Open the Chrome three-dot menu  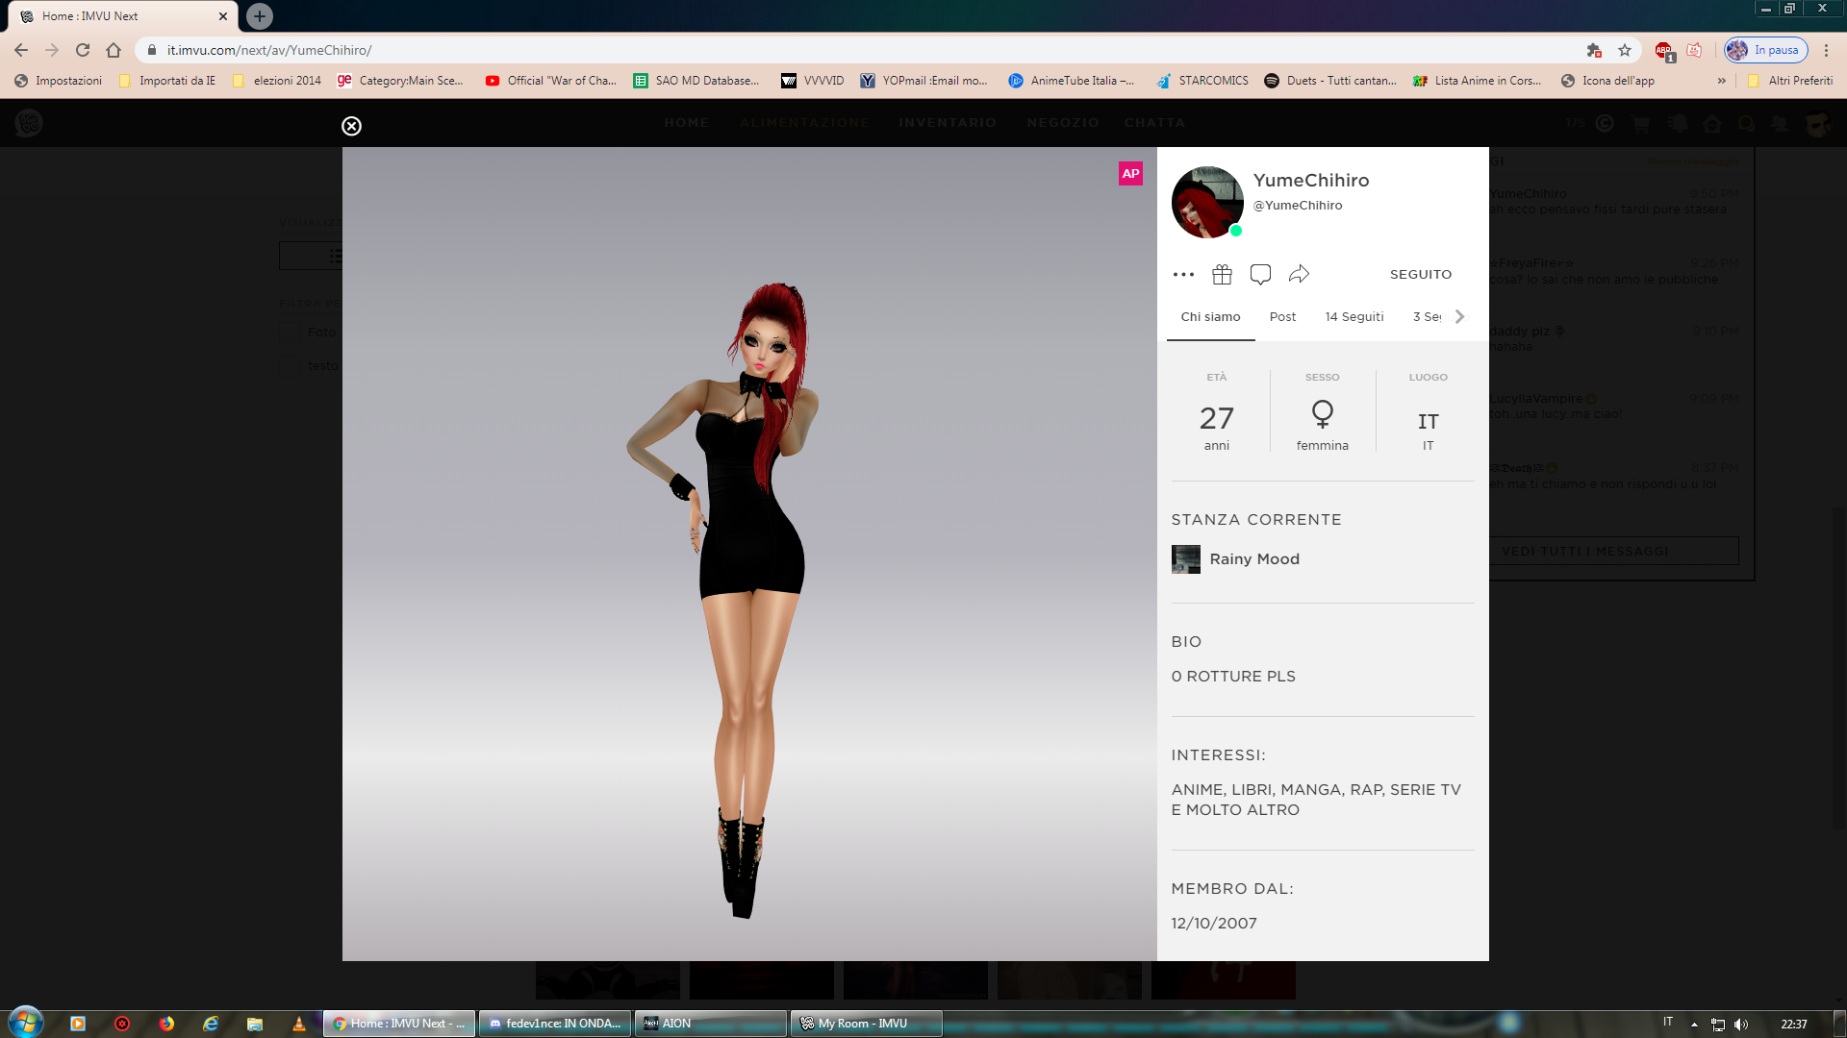1826,50
